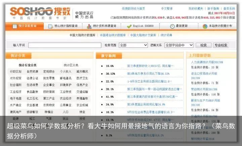Click 登录系统 login link
The width and height of the screenshot is (242, 146).
click(x=229, y=9)
